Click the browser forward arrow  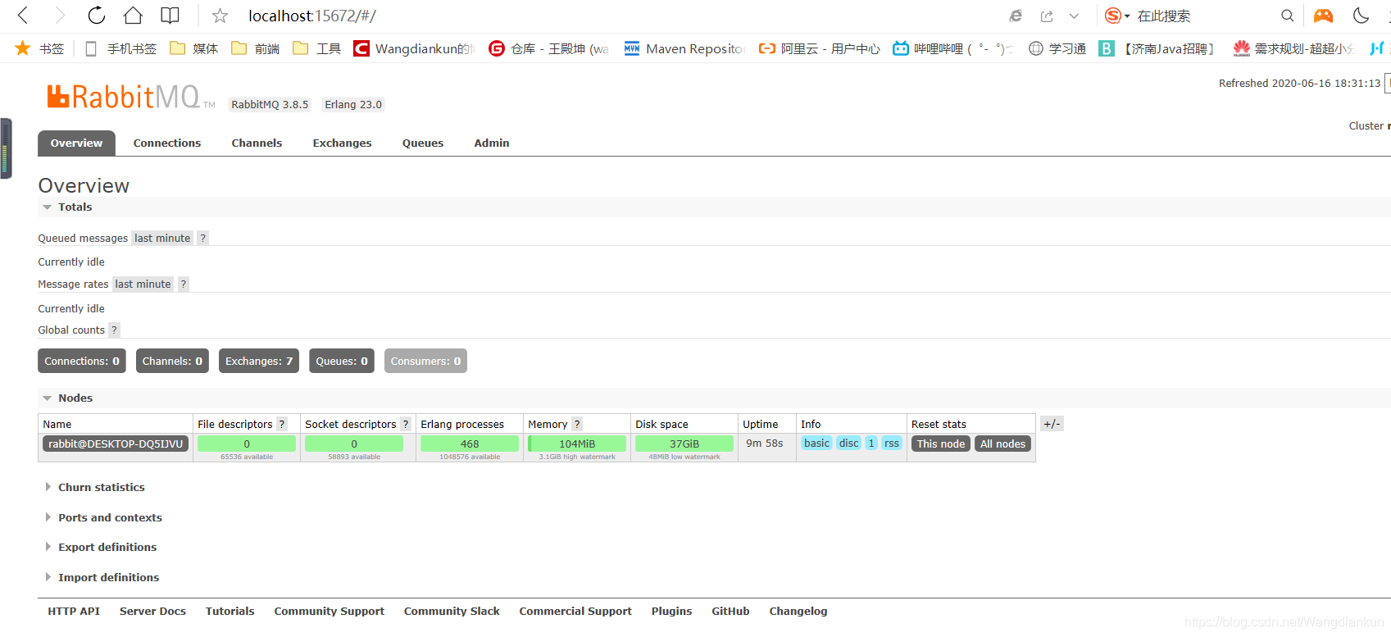(x=60, y=16)
